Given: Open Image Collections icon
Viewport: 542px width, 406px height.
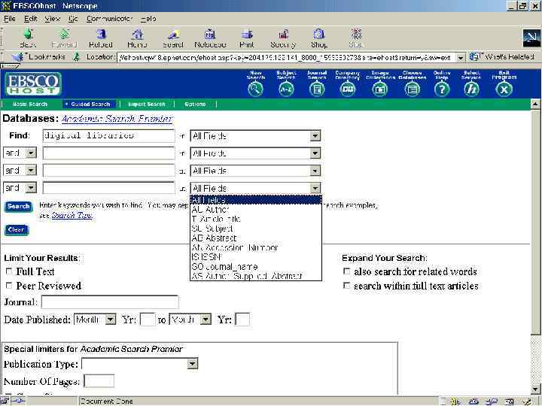Looking at the screenshot, I should [x=379, y=89].
